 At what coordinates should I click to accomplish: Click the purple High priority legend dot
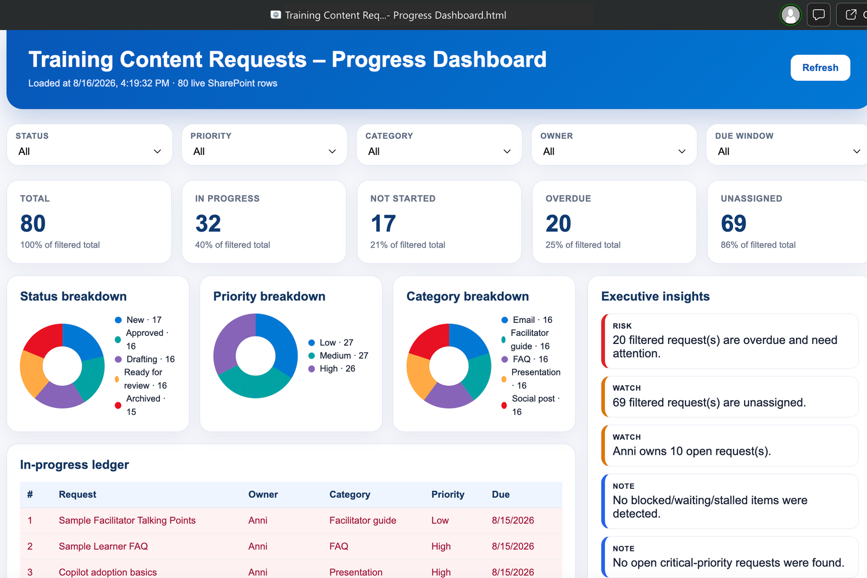pos(312,369)
